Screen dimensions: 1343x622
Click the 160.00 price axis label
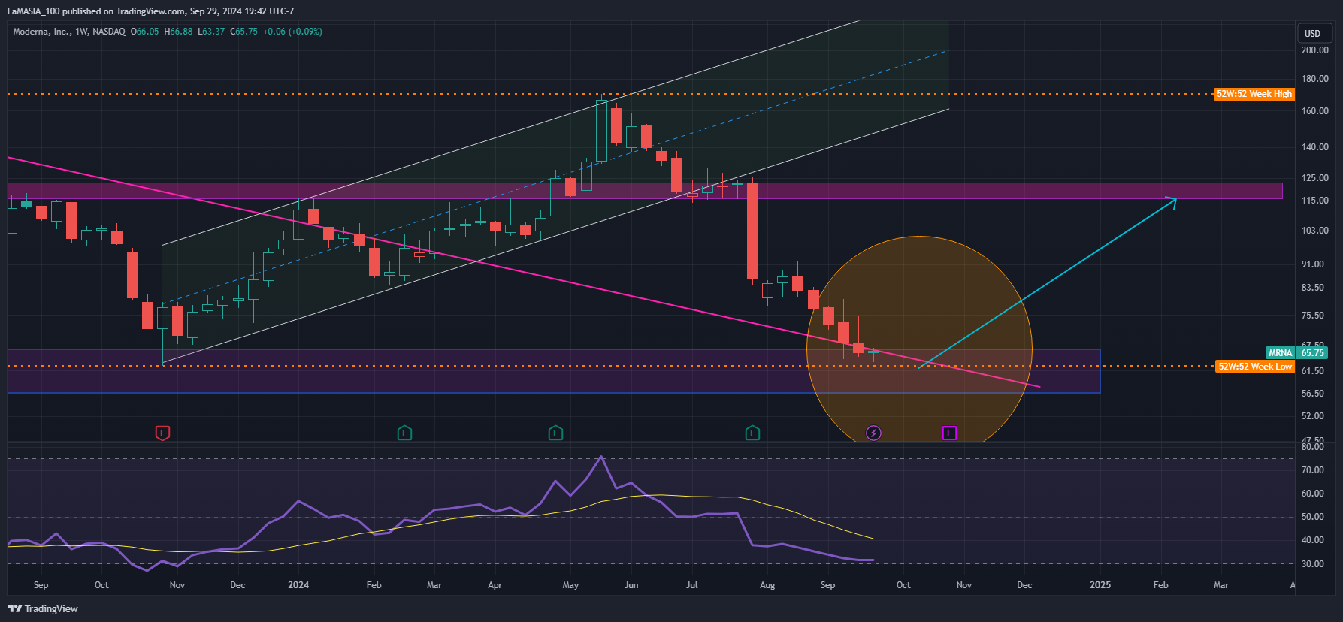(x=1315, y=111)
